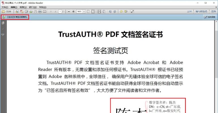Open the 填写和签名 pane

tap(201, 11)
